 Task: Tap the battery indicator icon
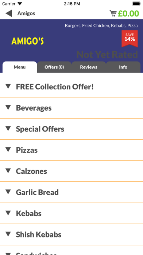coord(136,4)
